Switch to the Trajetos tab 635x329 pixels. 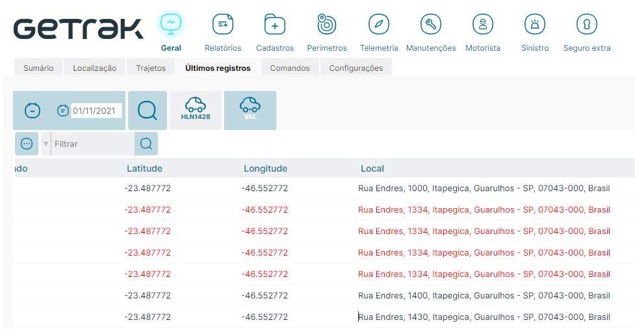151,68
